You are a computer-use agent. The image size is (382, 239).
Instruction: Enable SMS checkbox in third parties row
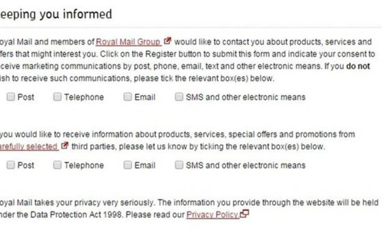[x=179, y=165]
